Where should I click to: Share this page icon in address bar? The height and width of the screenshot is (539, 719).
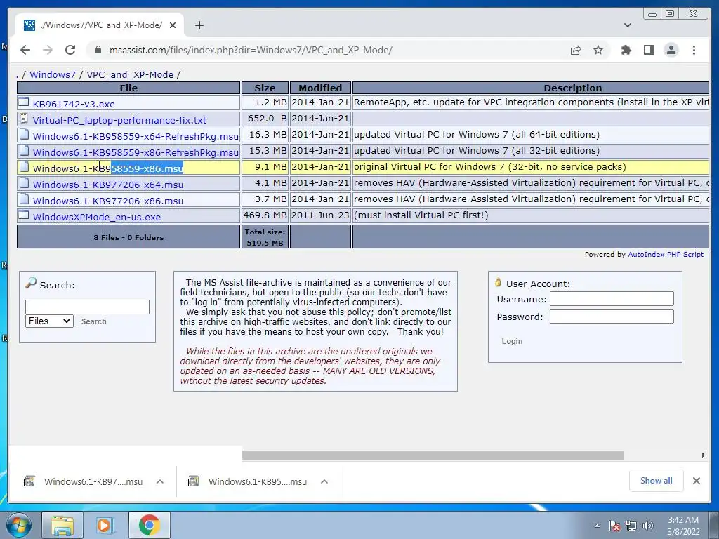coord(576,50)
